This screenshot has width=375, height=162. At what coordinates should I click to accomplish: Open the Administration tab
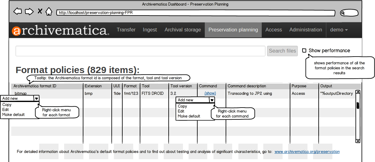tap(306, 30)
